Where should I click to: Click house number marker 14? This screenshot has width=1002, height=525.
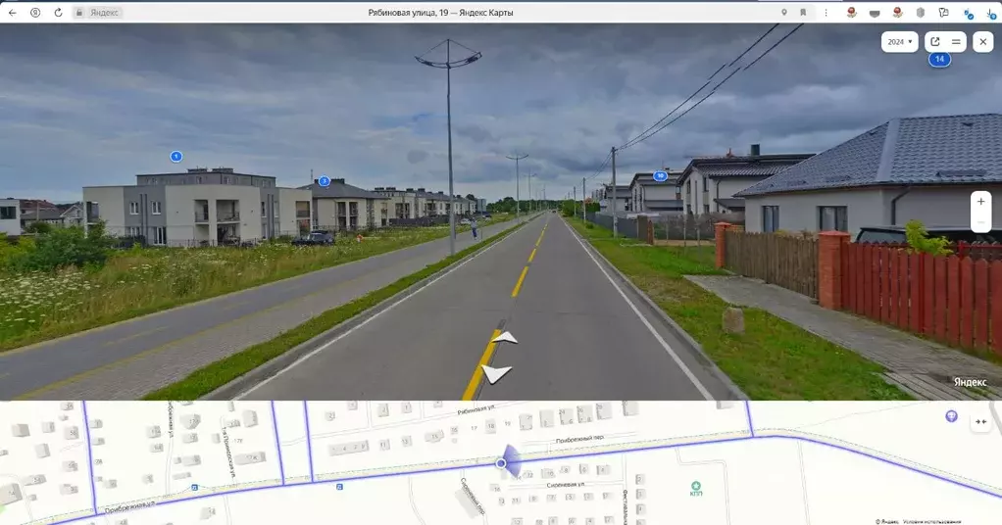(x=939, y=59)
